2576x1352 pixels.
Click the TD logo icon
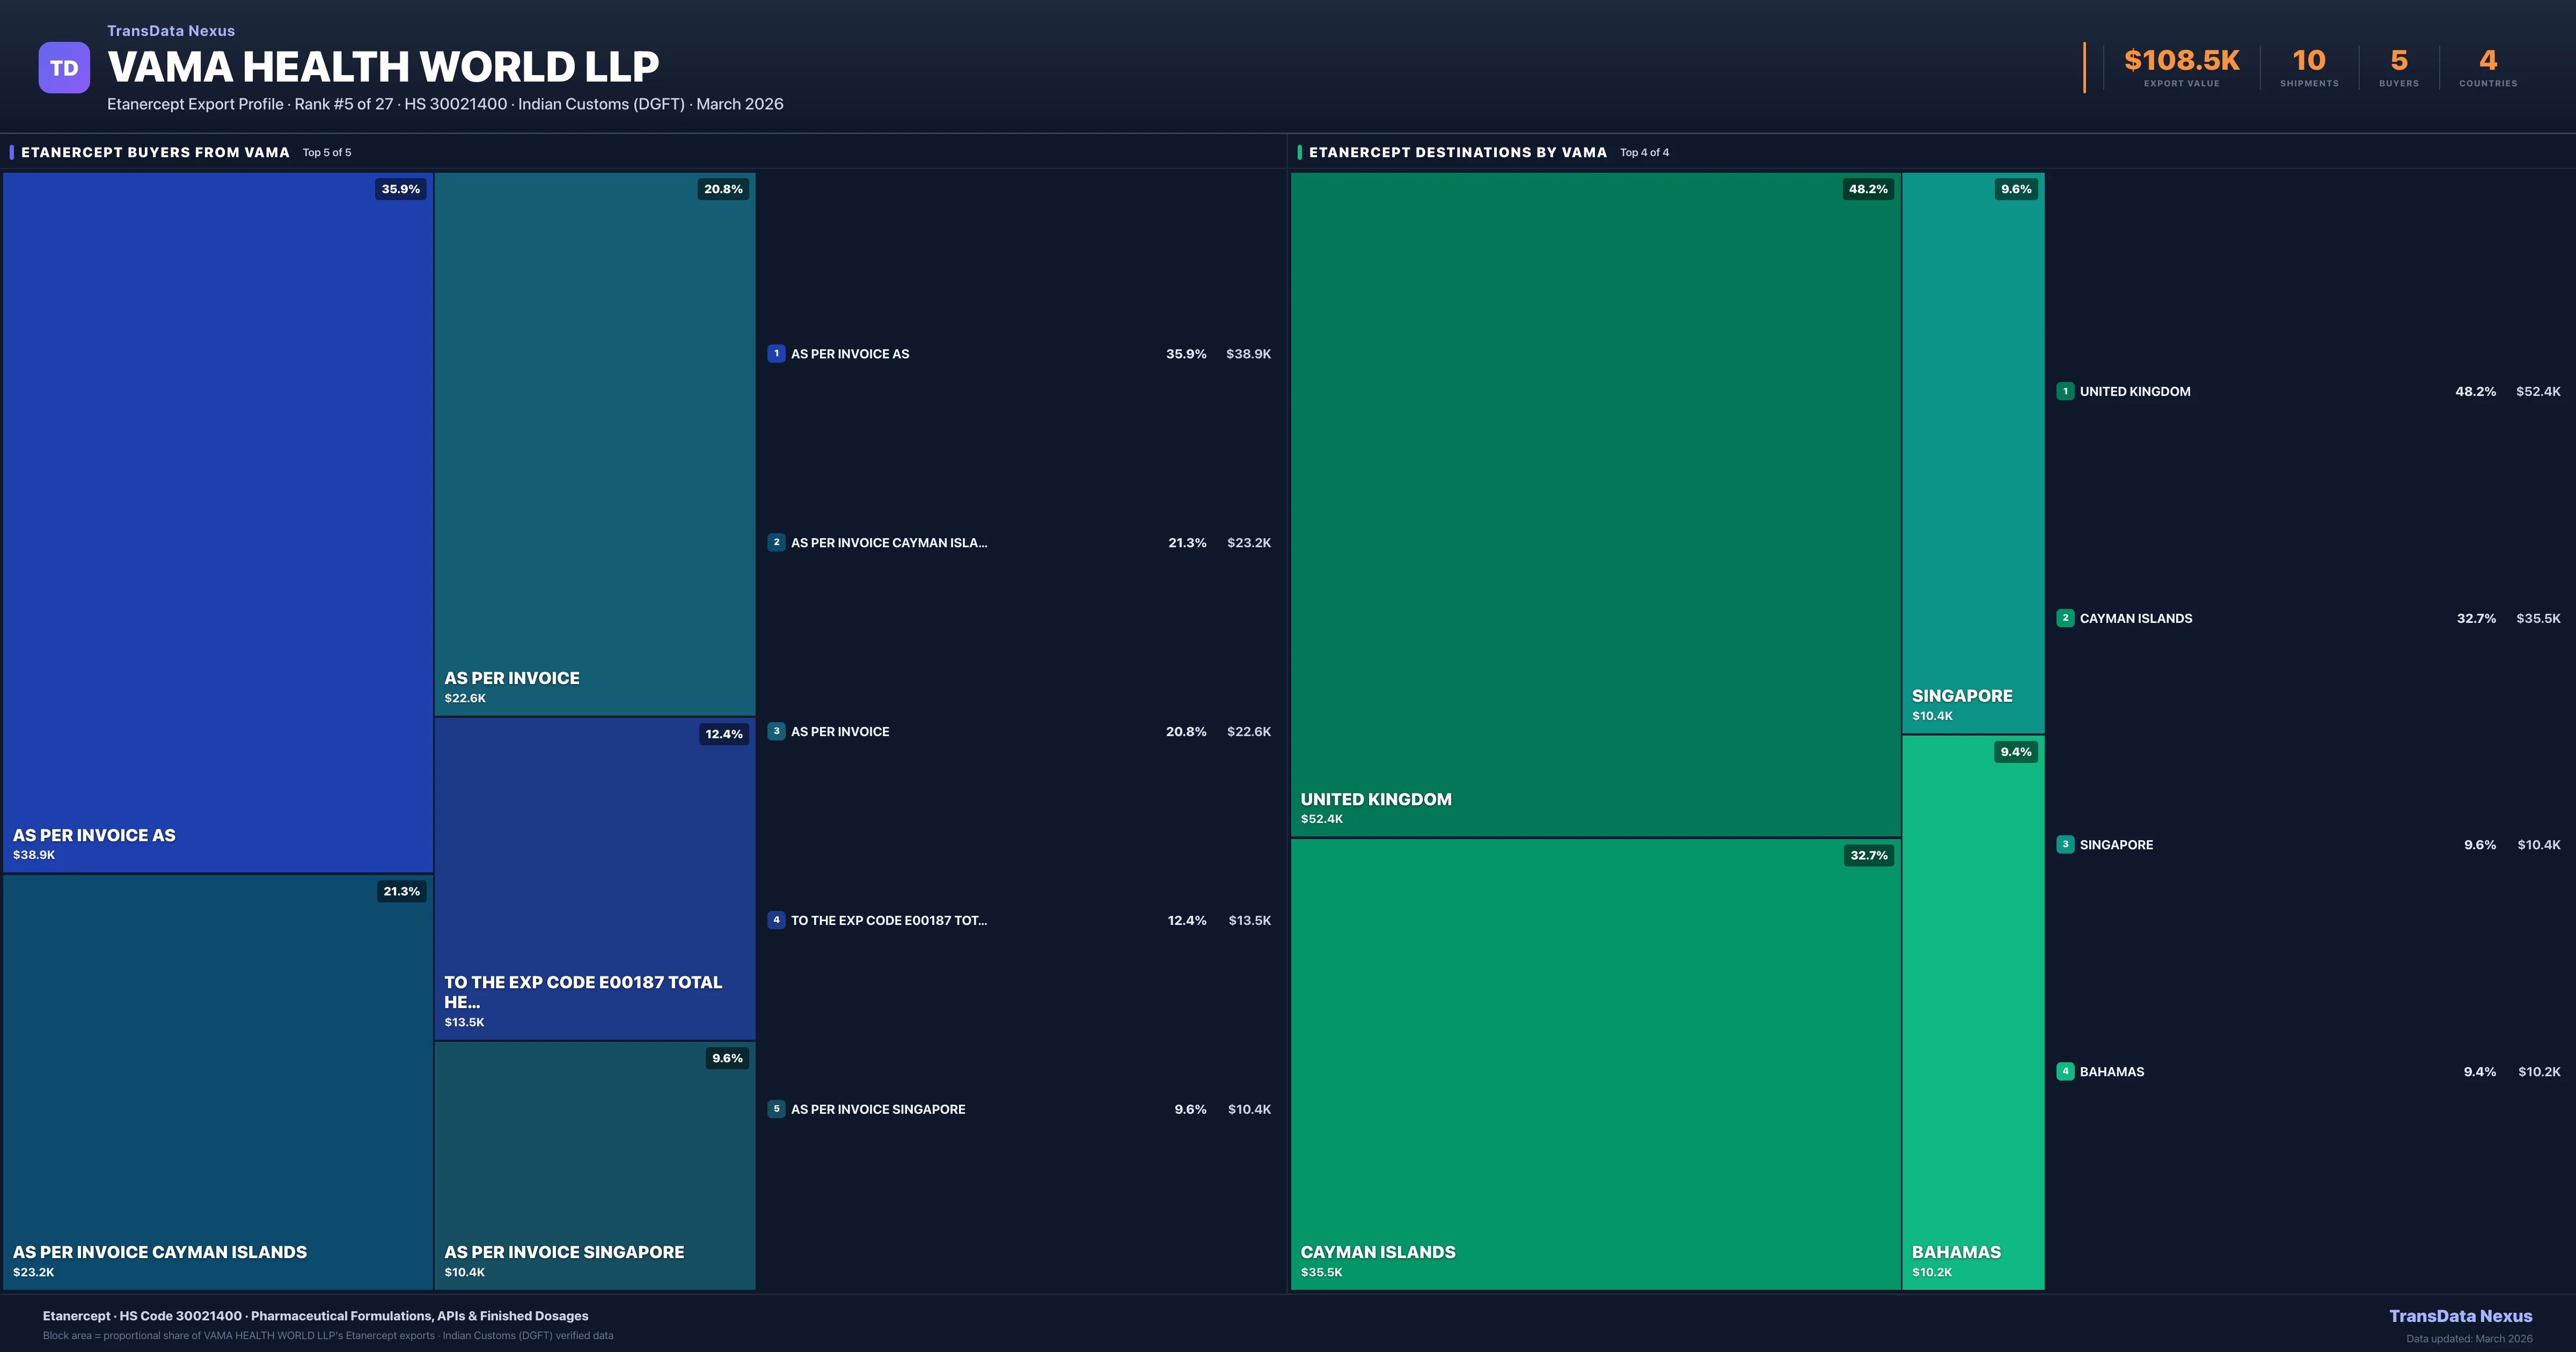(x=64, y=68)
